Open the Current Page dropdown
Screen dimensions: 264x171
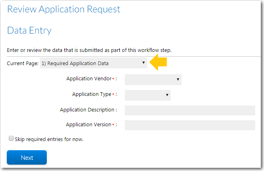[94, 63]
